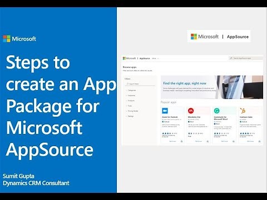Click the Popular apps heading
Screen dimensions: 267x200
169,102
